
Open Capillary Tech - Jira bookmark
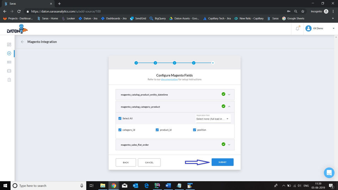pyautogui.click(x=217, y=19)
